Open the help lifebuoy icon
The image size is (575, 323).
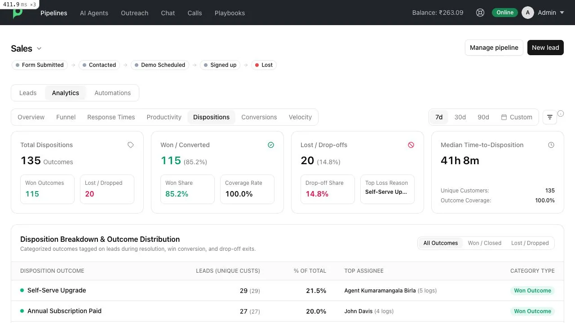pos(480,13)
